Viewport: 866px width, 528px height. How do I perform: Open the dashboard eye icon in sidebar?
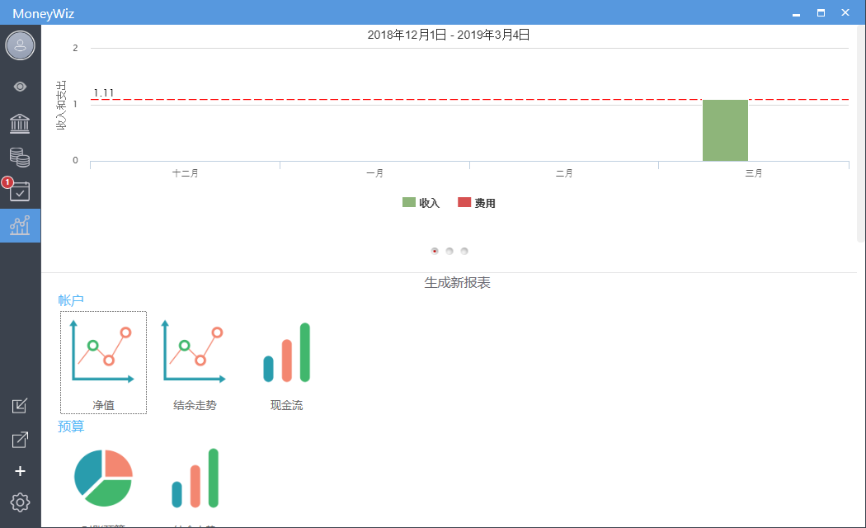pyautogui.click(x=21, y=86)
